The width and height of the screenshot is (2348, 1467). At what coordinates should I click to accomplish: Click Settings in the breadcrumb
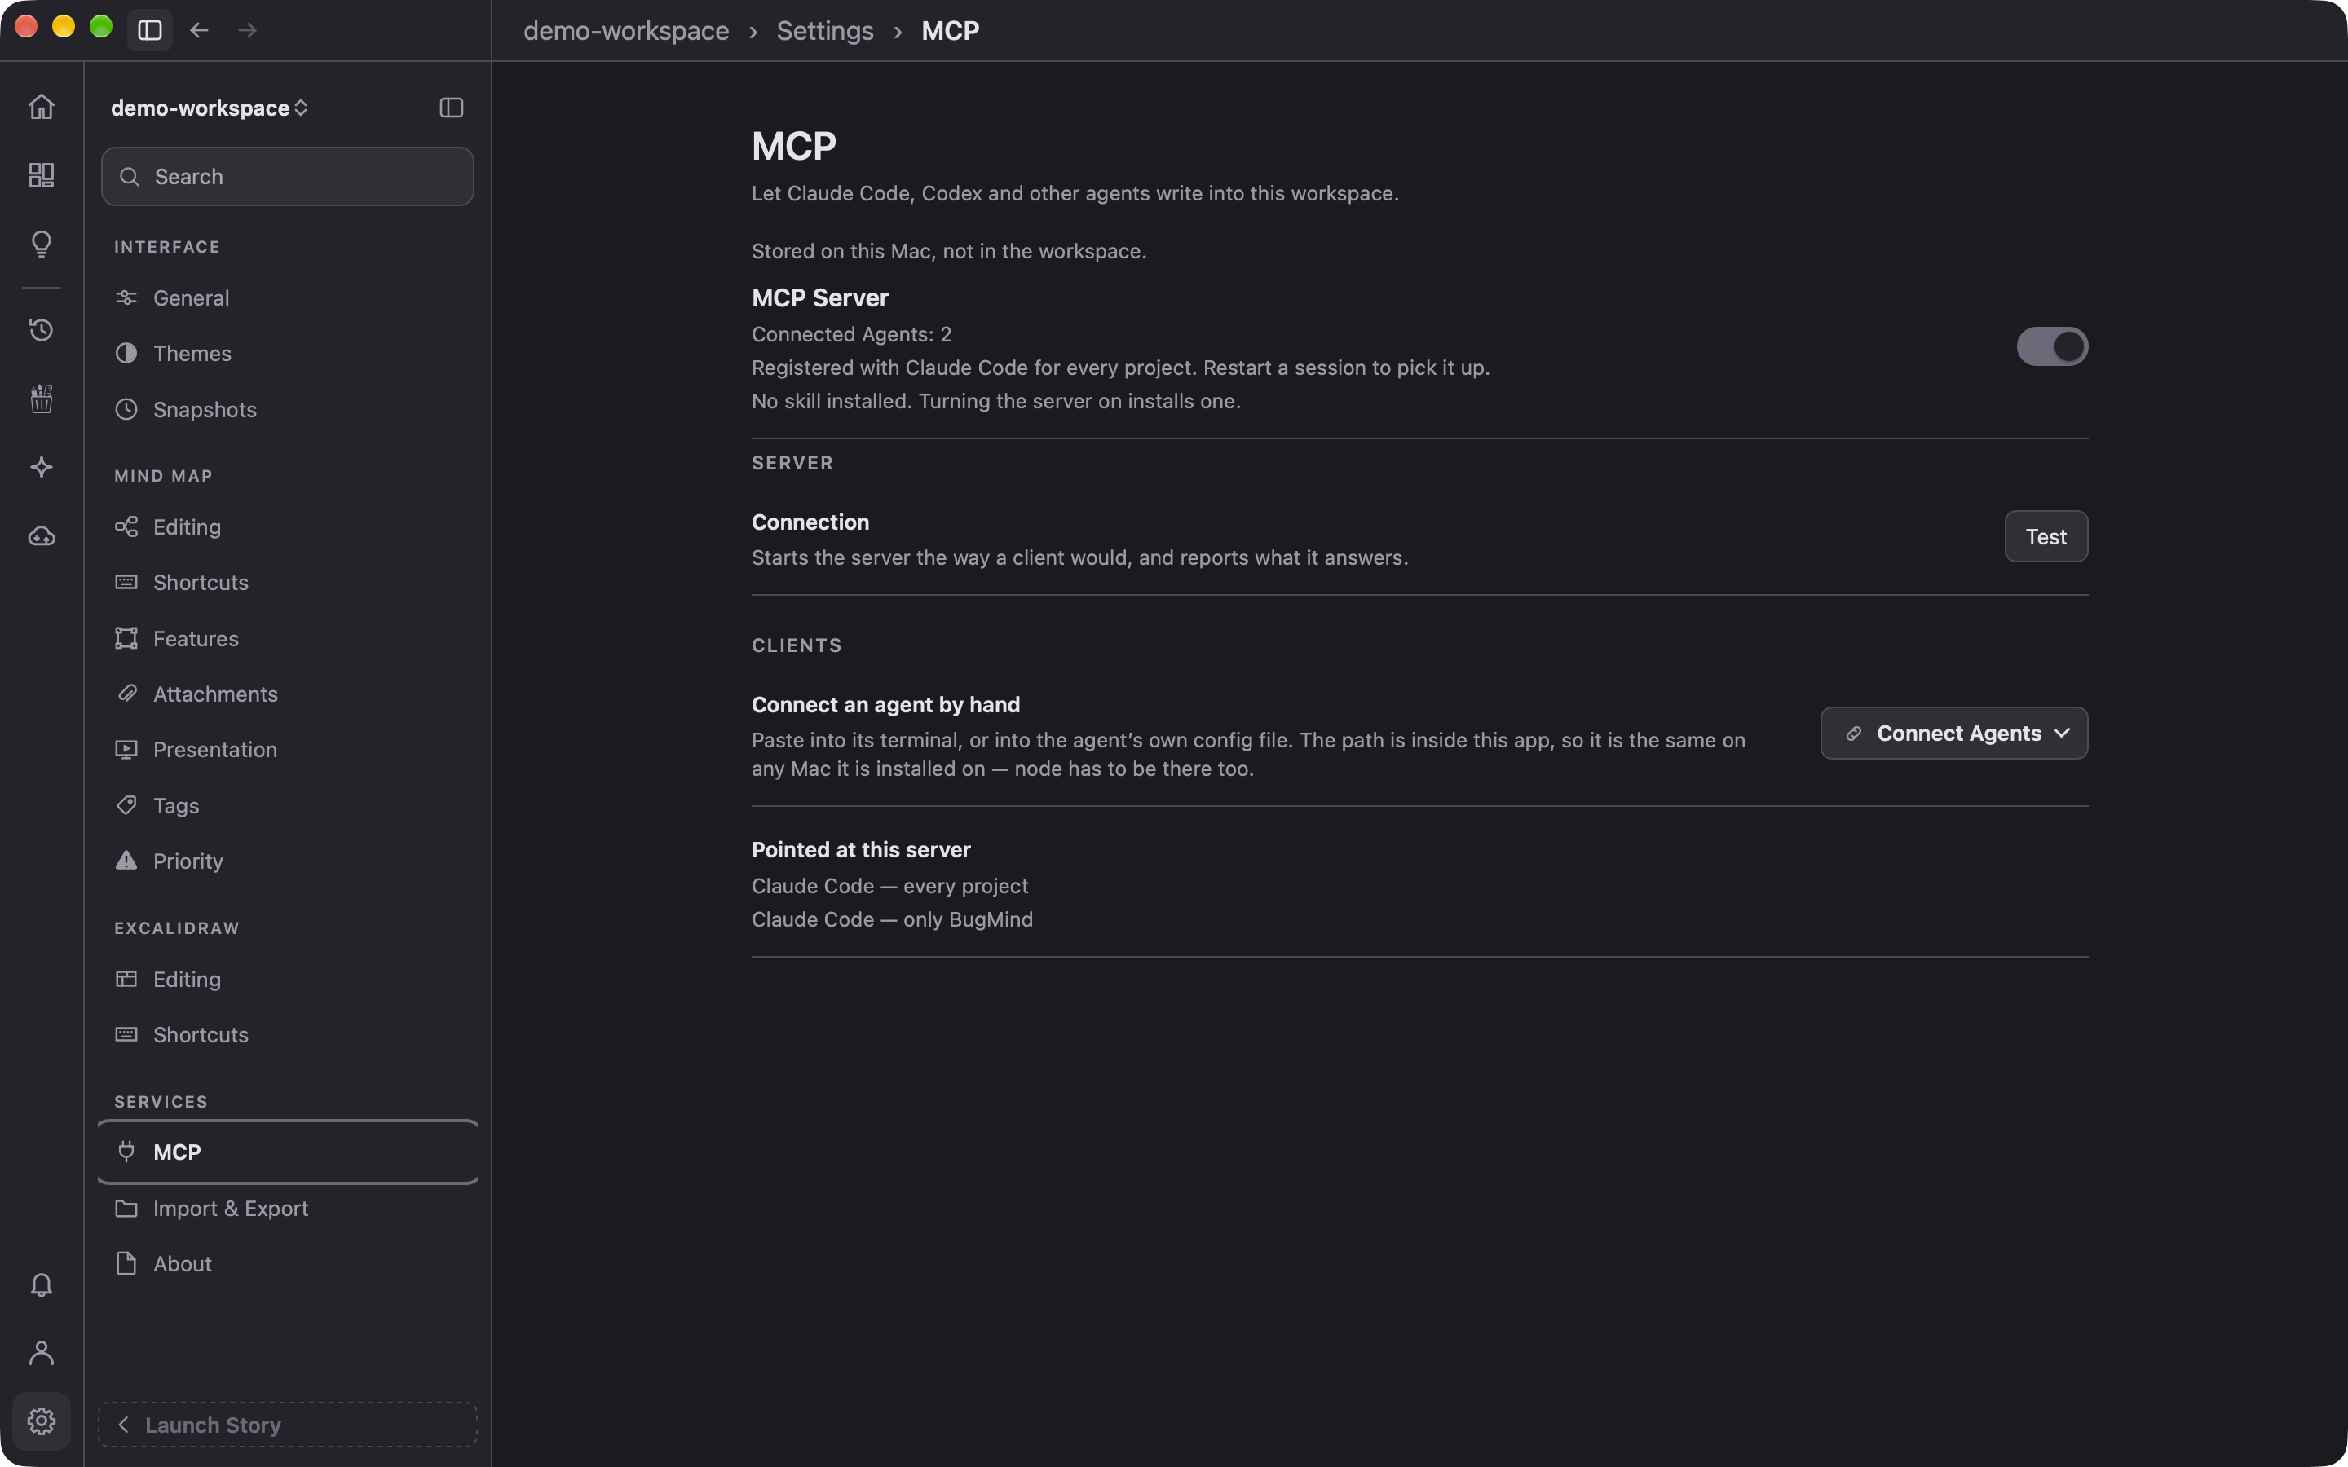pos(825,31)
